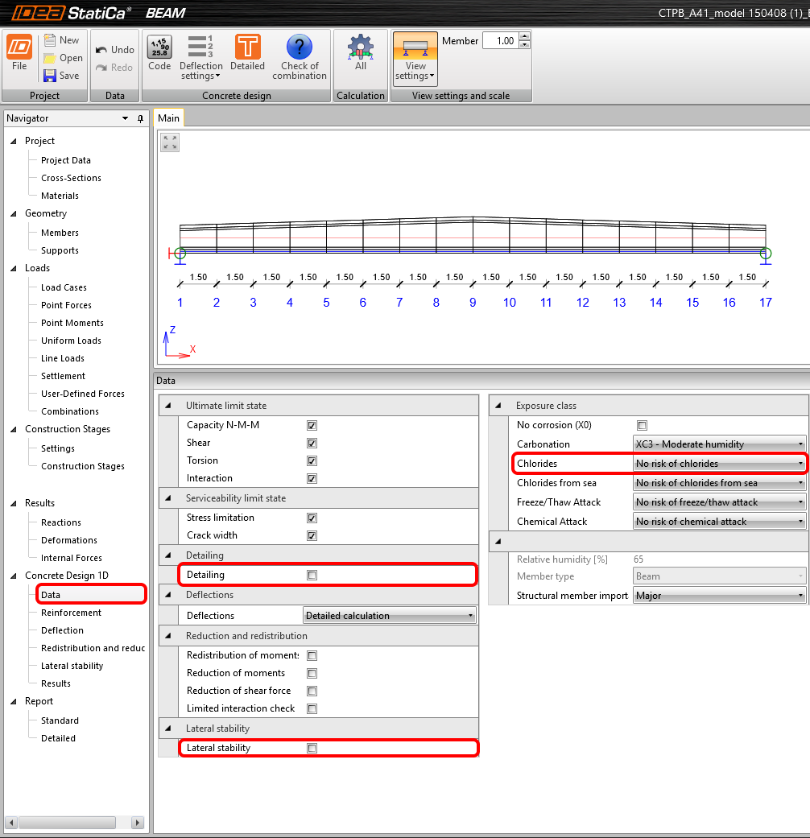Undo the last action

[x=113, y=49]
